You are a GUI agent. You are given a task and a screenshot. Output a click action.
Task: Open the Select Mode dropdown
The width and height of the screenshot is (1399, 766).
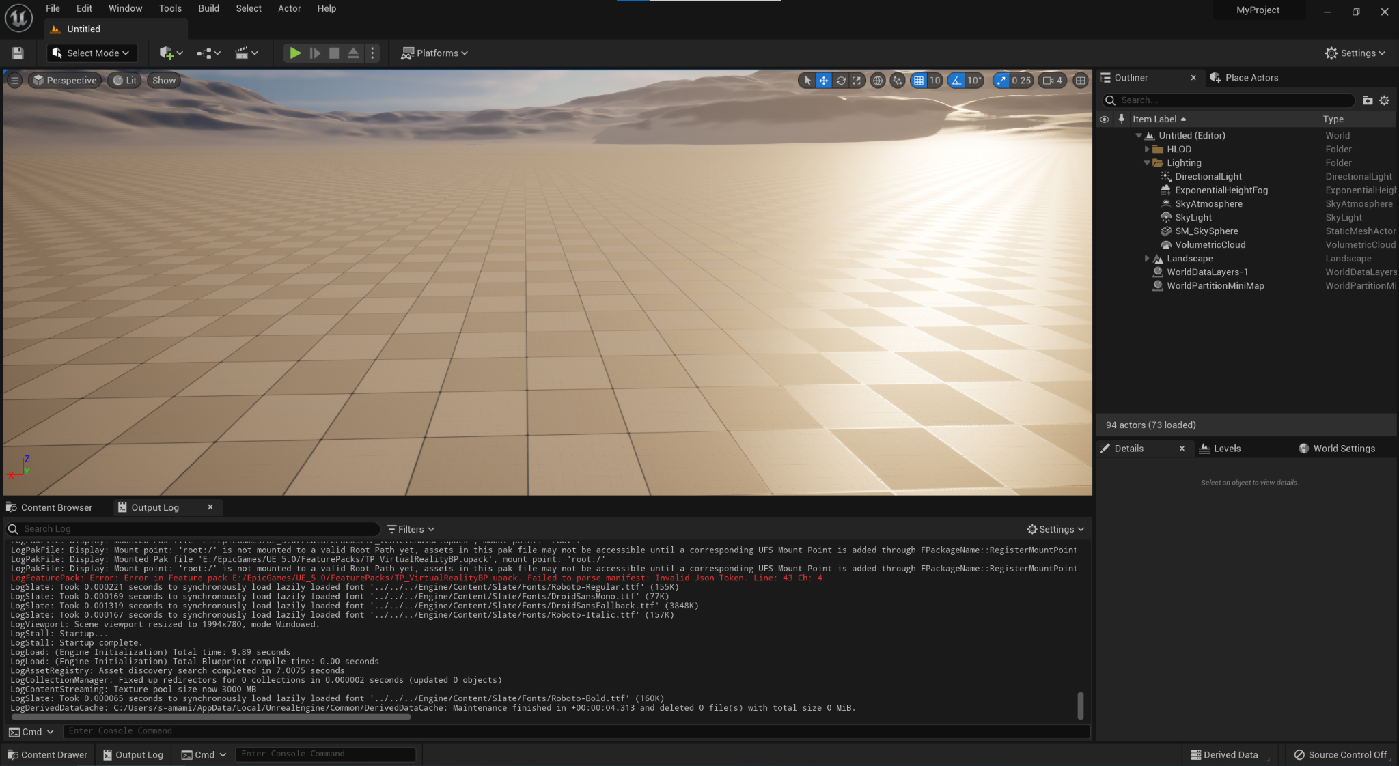[92, 53]
